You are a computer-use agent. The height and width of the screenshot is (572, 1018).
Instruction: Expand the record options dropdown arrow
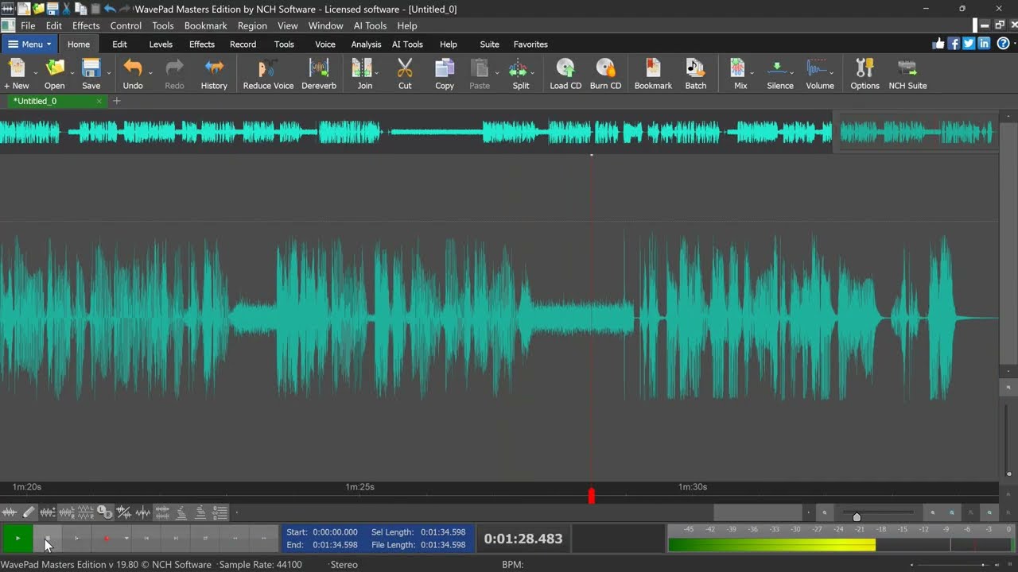[x=126, y=539]
